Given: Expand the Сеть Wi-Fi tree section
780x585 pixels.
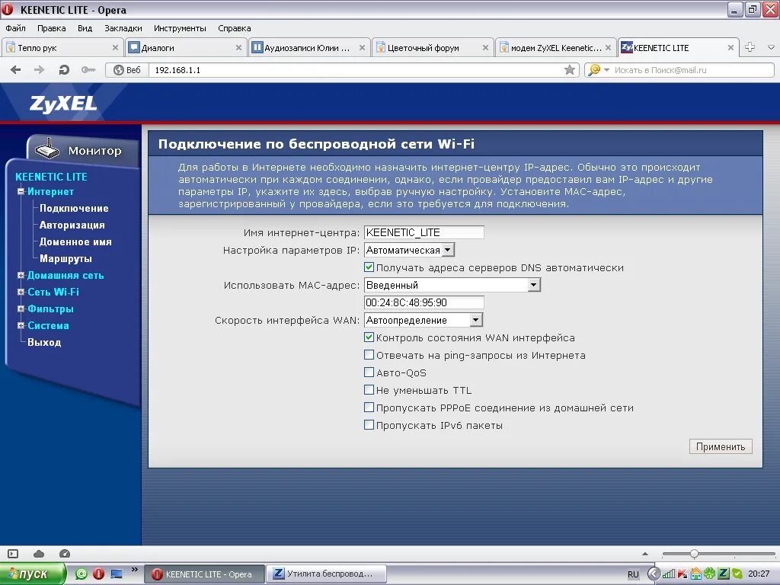Looking at the screenshot, I should pyautogui.click(x=21, y=292).
